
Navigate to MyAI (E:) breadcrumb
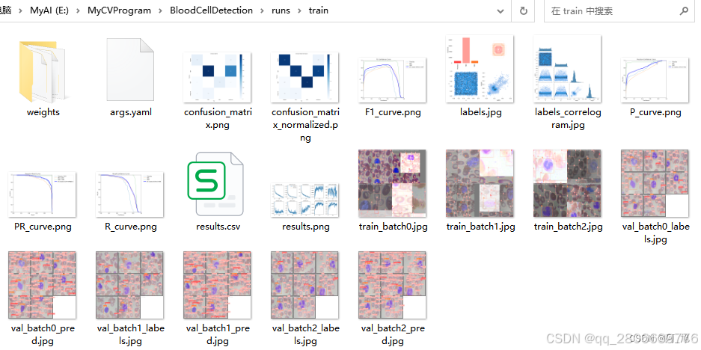coord(49,10)
